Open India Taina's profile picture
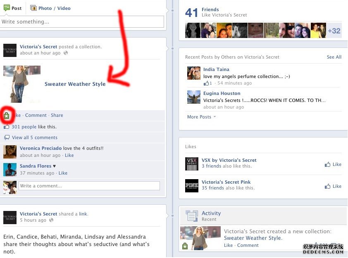348x258 pixels. (194, 73)
